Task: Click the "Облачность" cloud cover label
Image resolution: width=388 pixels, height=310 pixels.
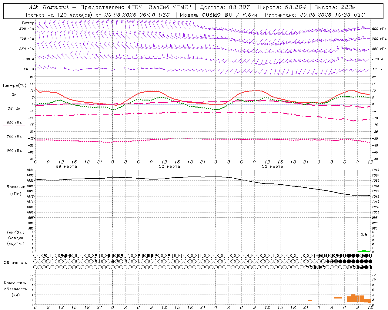Action: tap(15, 262)
